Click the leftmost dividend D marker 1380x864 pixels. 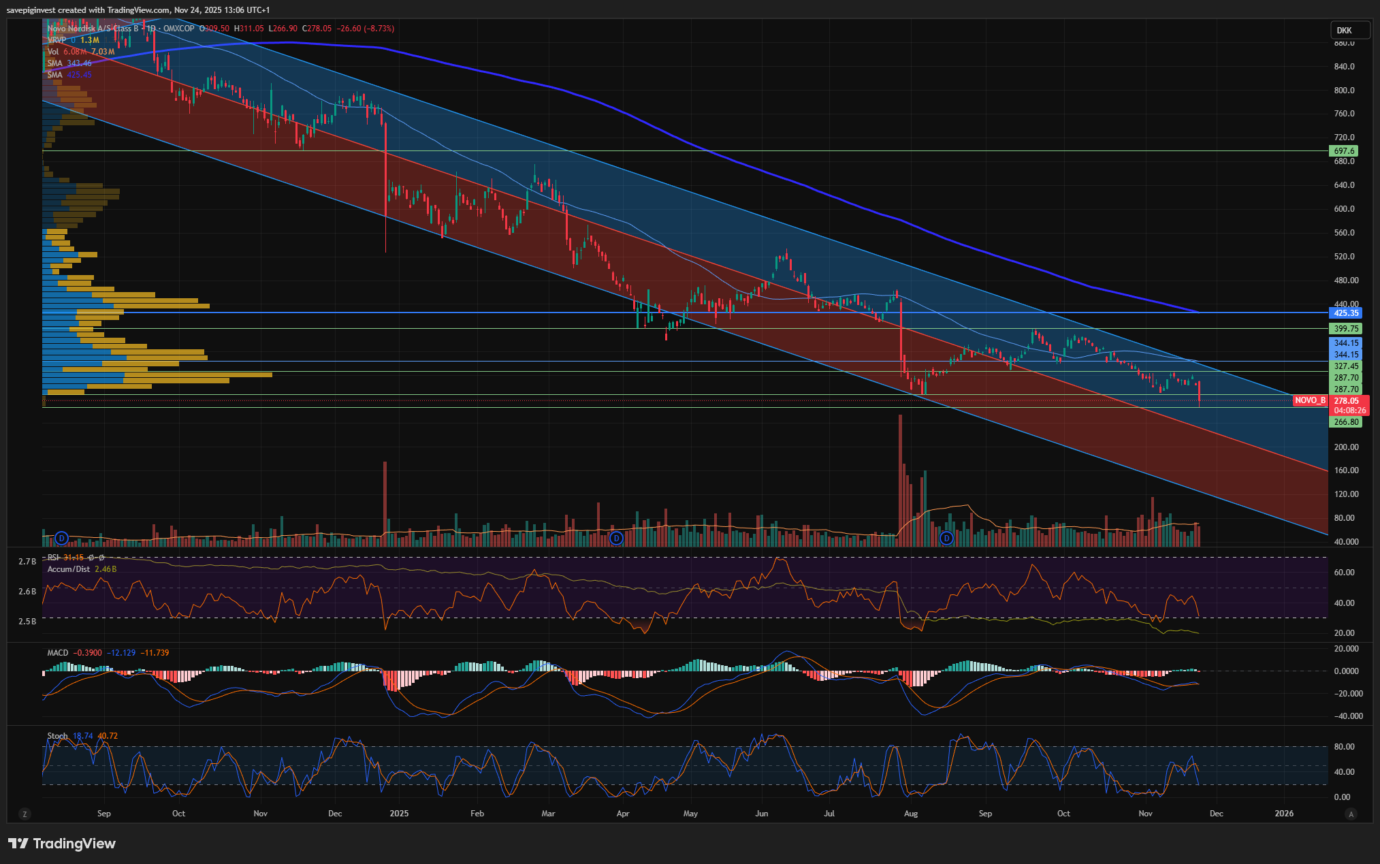[x=62, y=539]
